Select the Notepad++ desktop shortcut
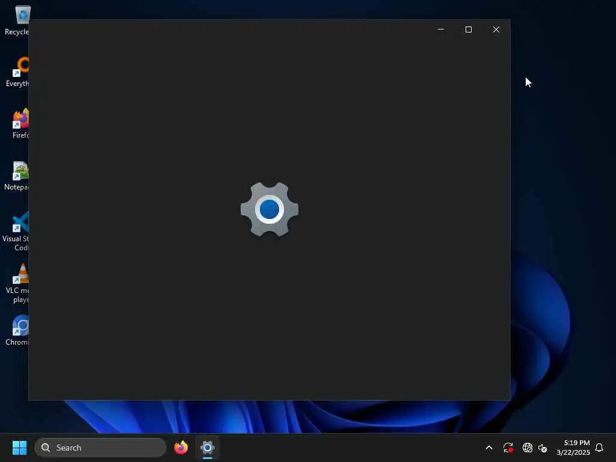The height and width of the screenshot is (462, 616). point(16,176)
